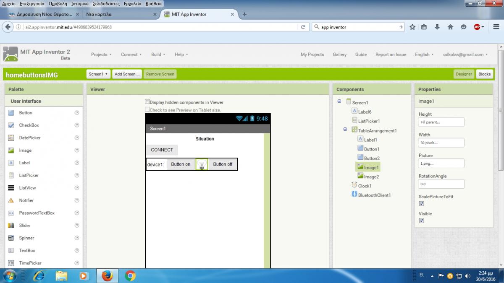The image size is (504, 283).
Task: Select the Button component in Palette
Action: pyautogui.click(x=25, y=113)
